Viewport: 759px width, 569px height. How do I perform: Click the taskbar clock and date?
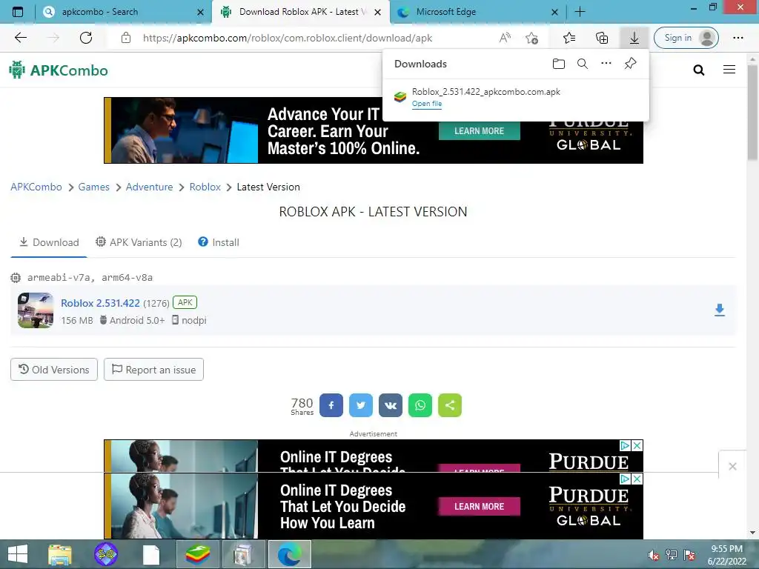pyautogui.click(x=726, y=555)
